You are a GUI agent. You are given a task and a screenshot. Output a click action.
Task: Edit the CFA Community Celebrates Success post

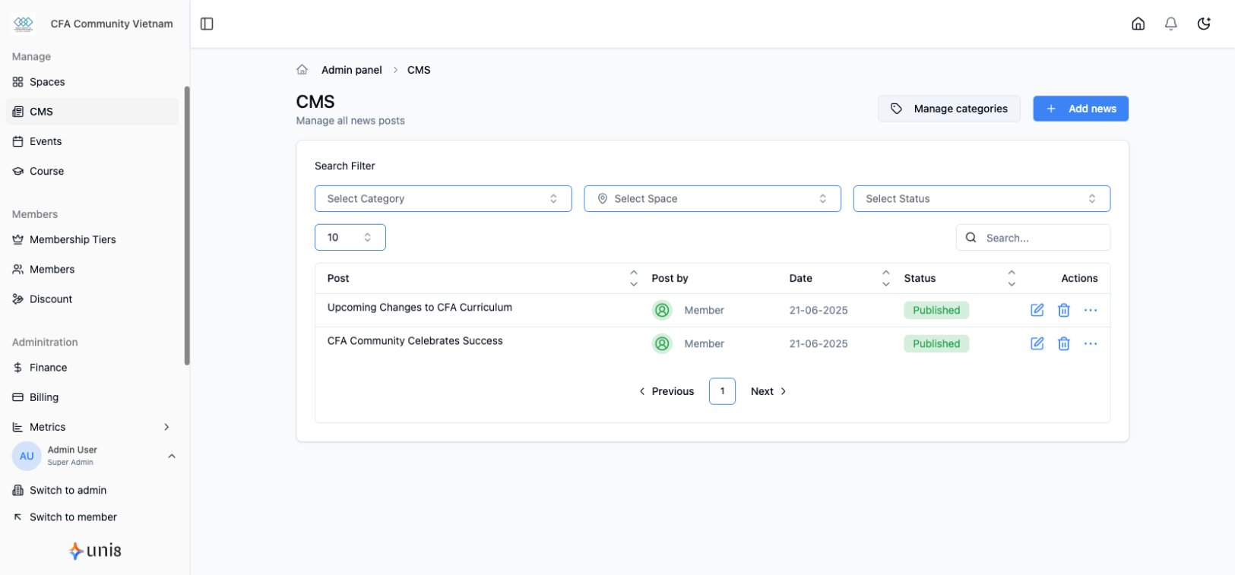click(x=1037, y=343)
